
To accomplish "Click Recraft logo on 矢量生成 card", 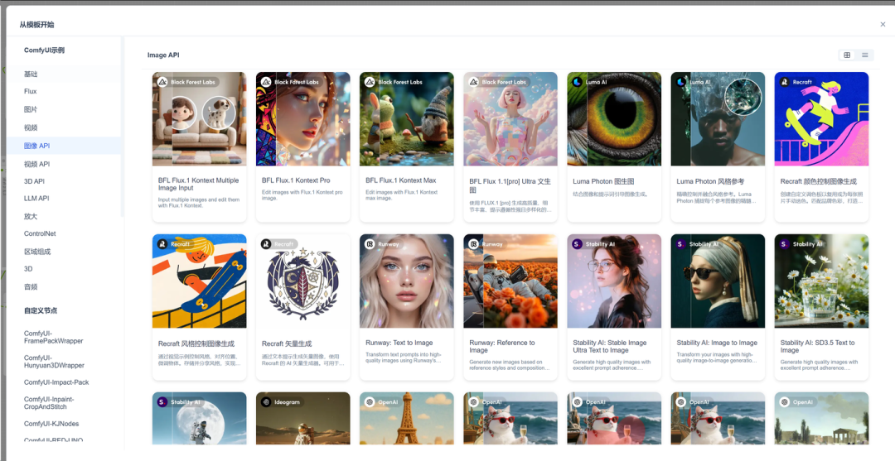I will (266, 244).
